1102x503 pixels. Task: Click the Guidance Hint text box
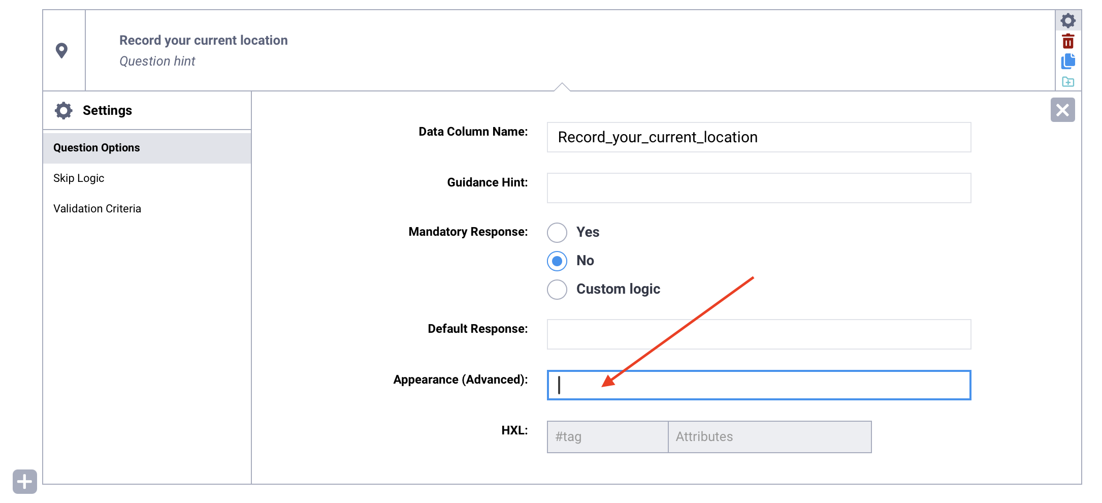(759, 187)
